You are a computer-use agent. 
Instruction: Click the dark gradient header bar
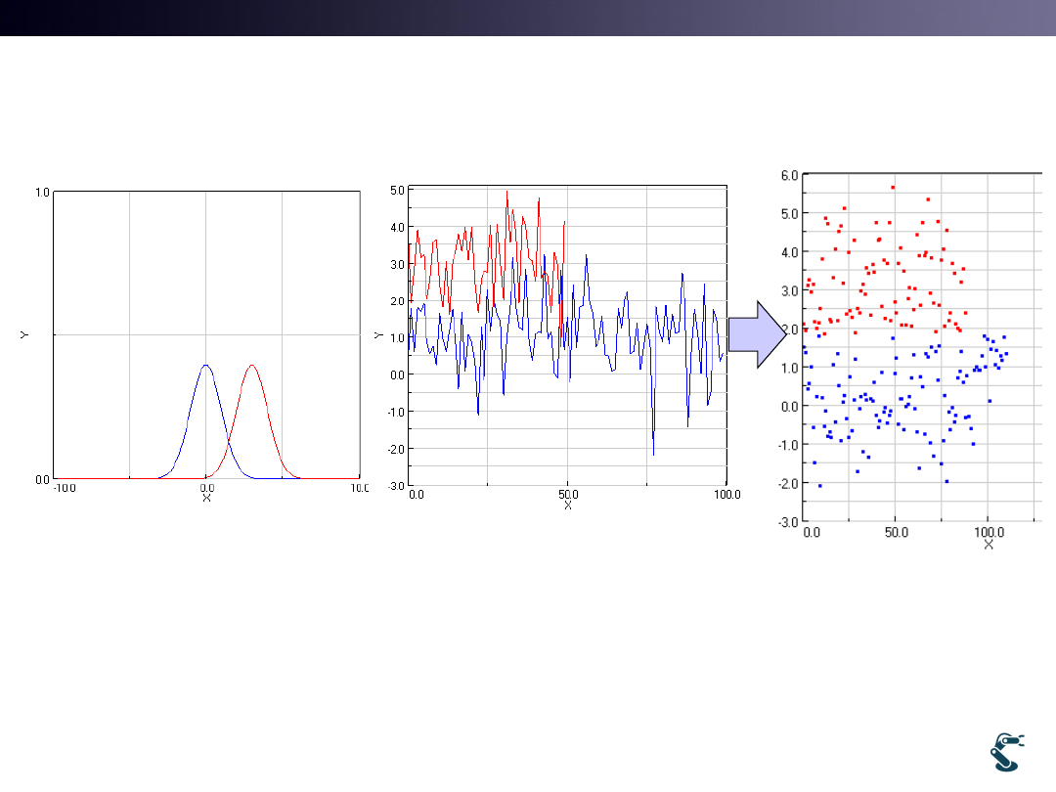[x=528, y=18]
